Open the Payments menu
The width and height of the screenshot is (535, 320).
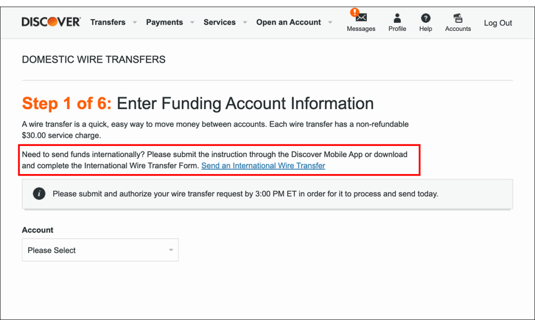[164, 22]
